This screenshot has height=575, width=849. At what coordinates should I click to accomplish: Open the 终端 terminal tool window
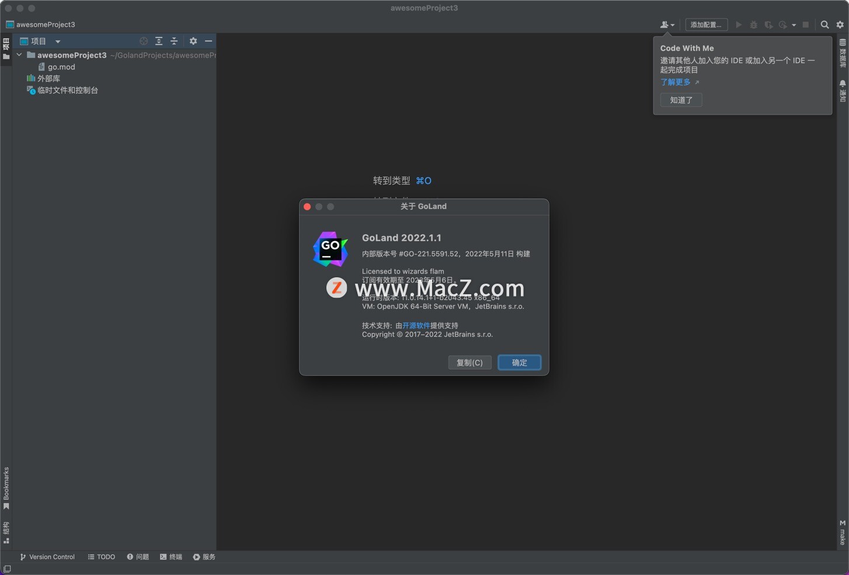[x=171, y=557]
